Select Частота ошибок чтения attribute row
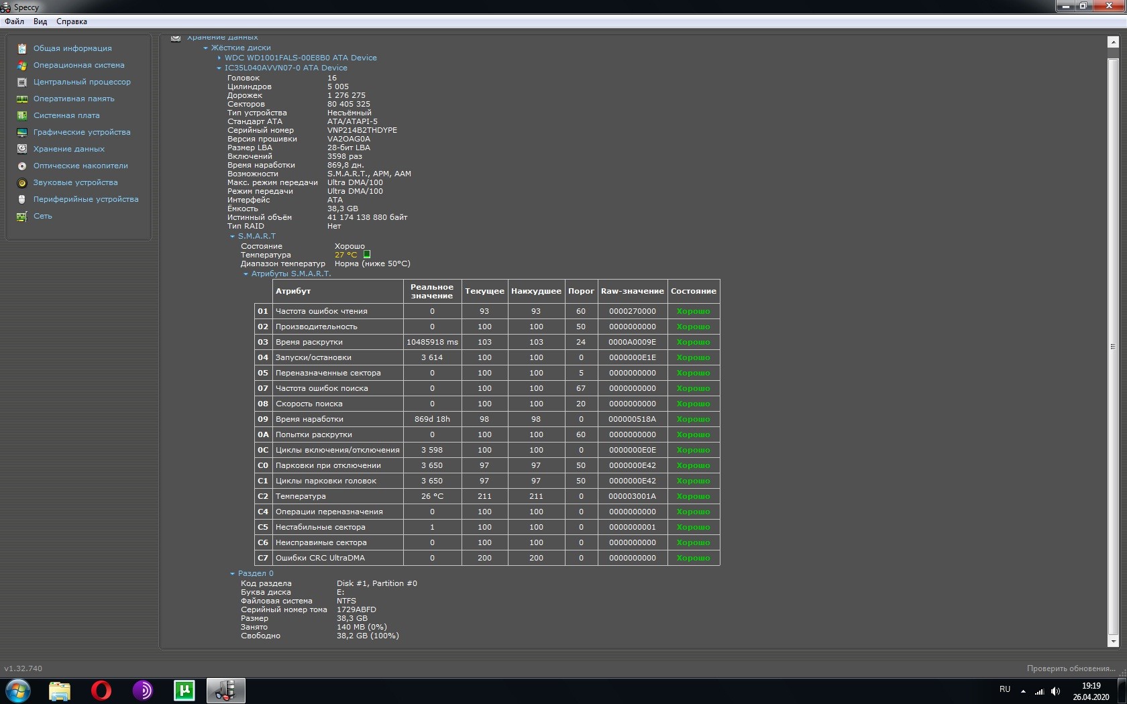Viewport: 1127px width, 704px height. 488,311
